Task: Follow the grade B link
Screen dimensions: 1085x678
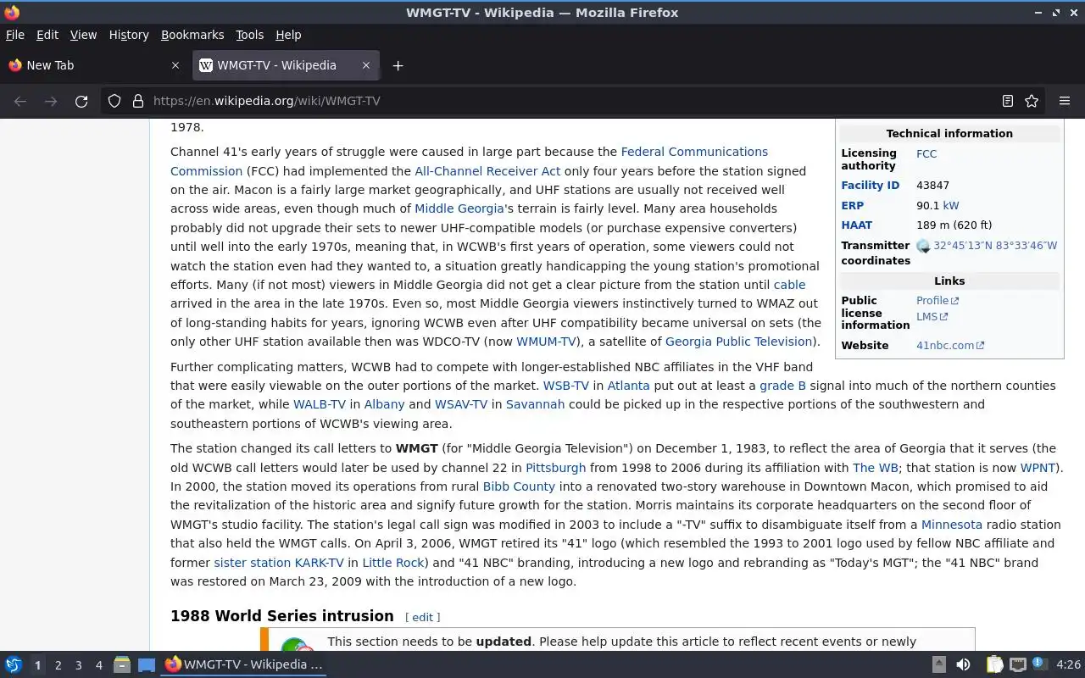Action: 782,386
